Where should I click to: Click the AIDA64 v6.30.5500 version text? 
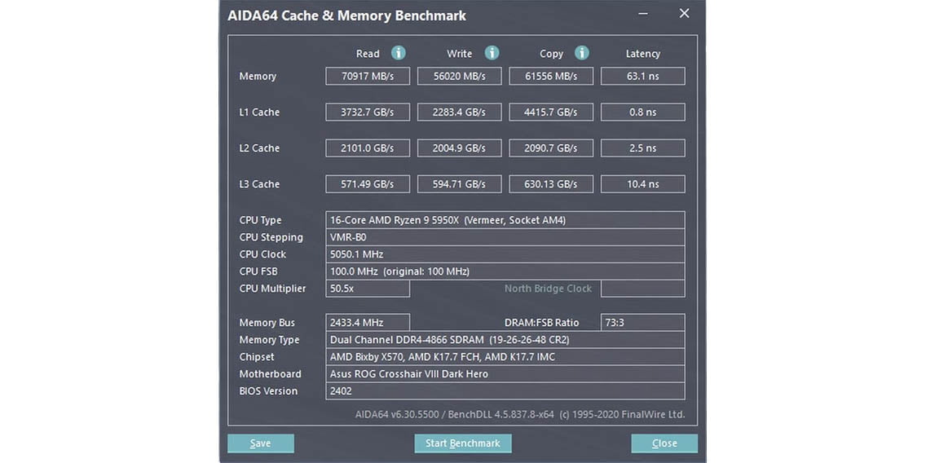520,415
